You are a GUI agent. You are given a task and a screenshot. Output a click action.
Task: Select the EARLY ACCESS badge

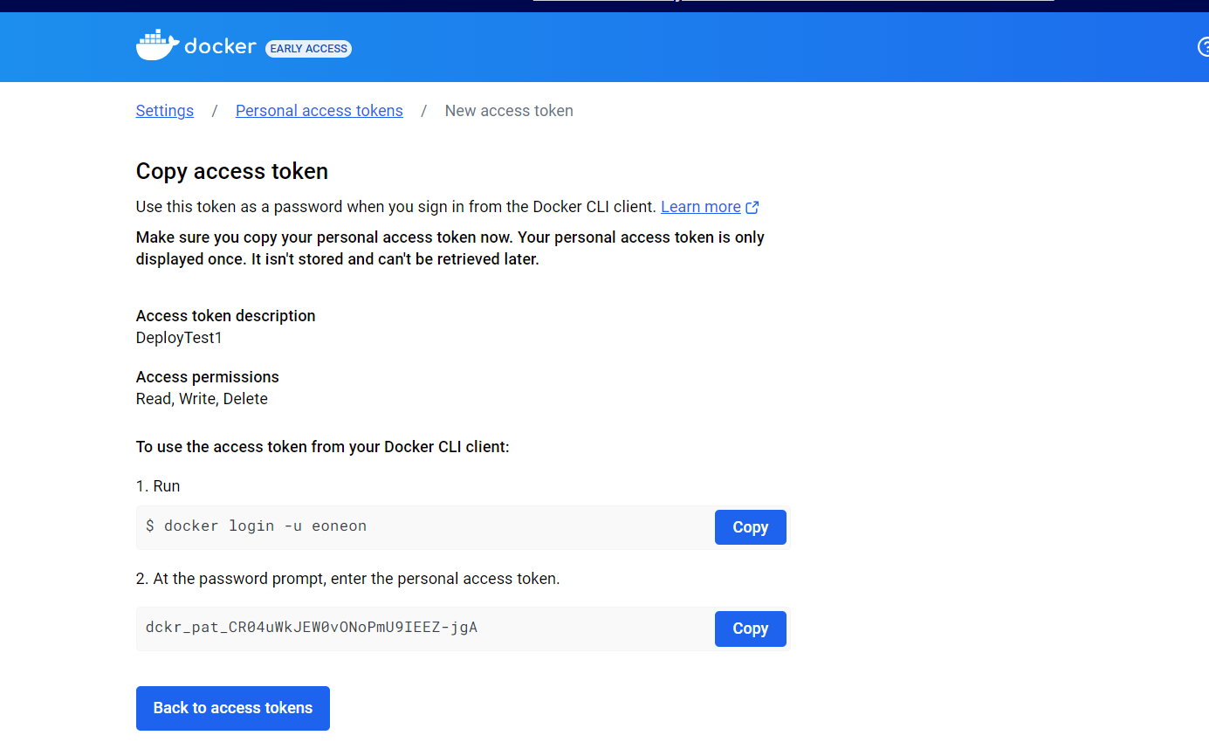click(309, 49)
